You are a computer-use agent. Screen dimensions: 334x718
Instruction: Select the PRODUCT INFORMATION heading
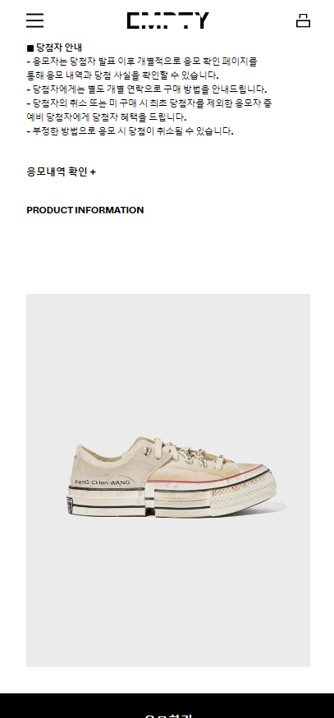(x=85, y=210)
